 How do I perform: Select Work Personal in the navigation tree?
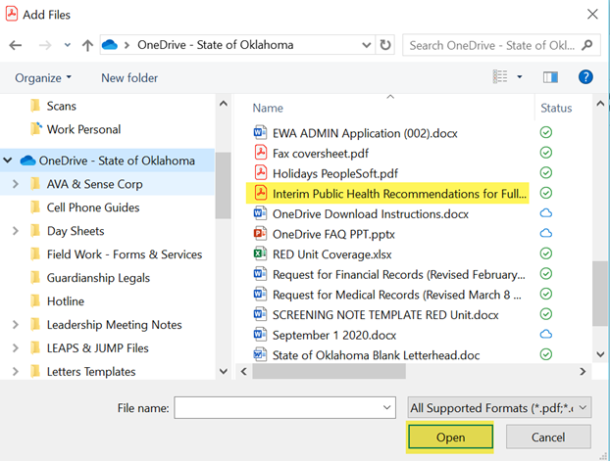(x=83, y=129)
